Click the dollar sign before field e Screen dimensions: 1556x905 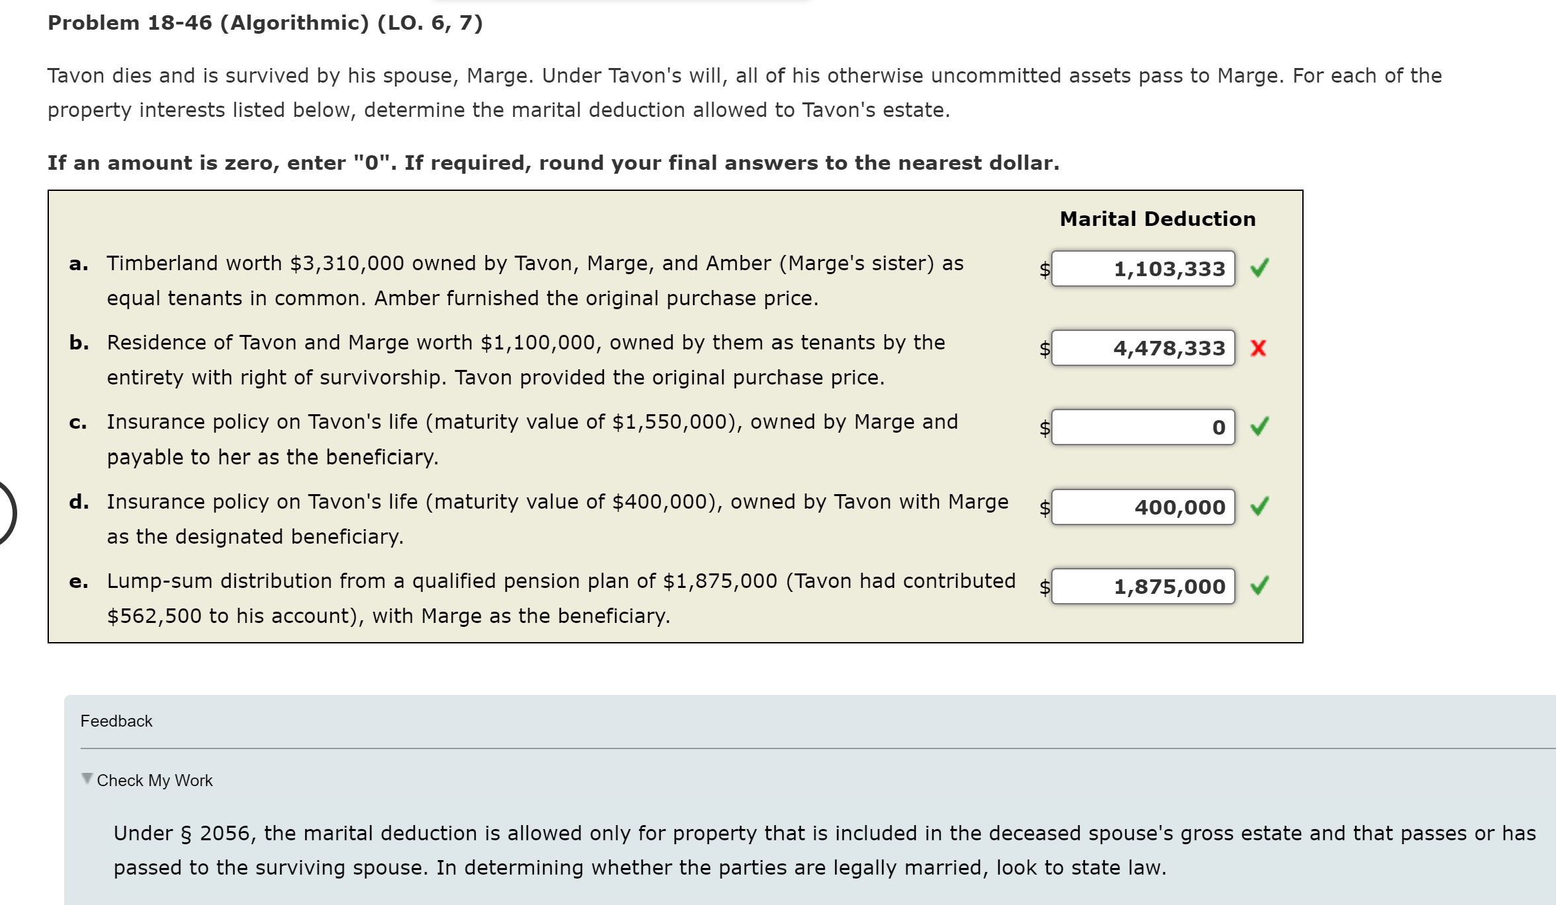1044,587
